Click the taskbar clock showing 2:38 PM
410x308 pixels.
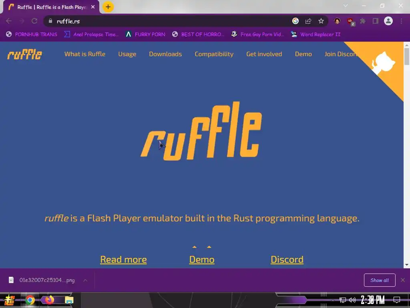tap(373, 300)
